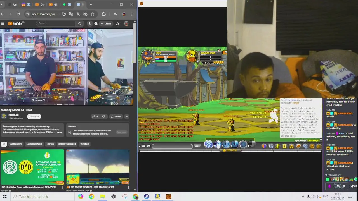The width and height of the screenshot is (358, 201).
Task: Open Chrome extensions puzzle icon
Action: pyautogui.click(x=104, y=14)
